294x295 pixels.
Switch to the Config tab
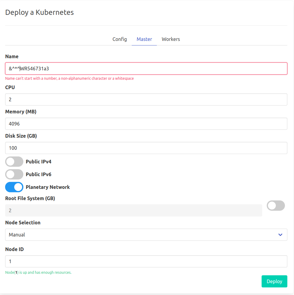119,39
